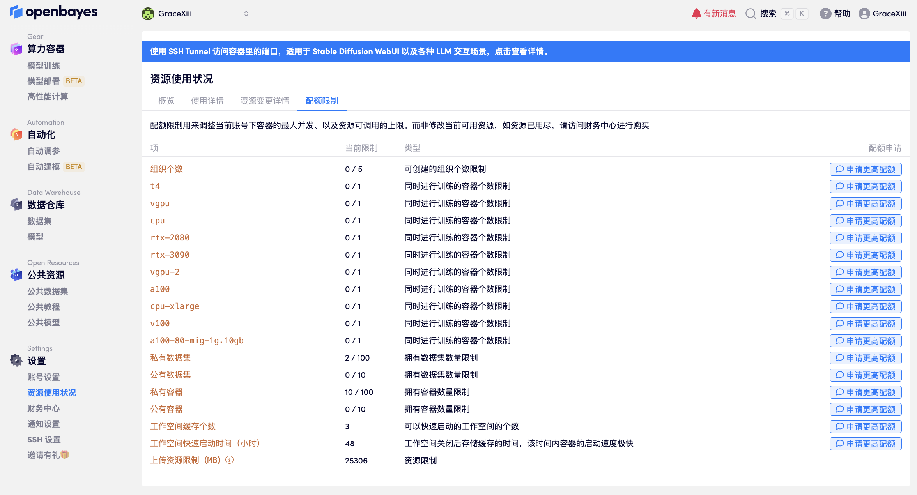Open 模型部署 in the sidebar

pyautogui.click(x=44, y=81)
